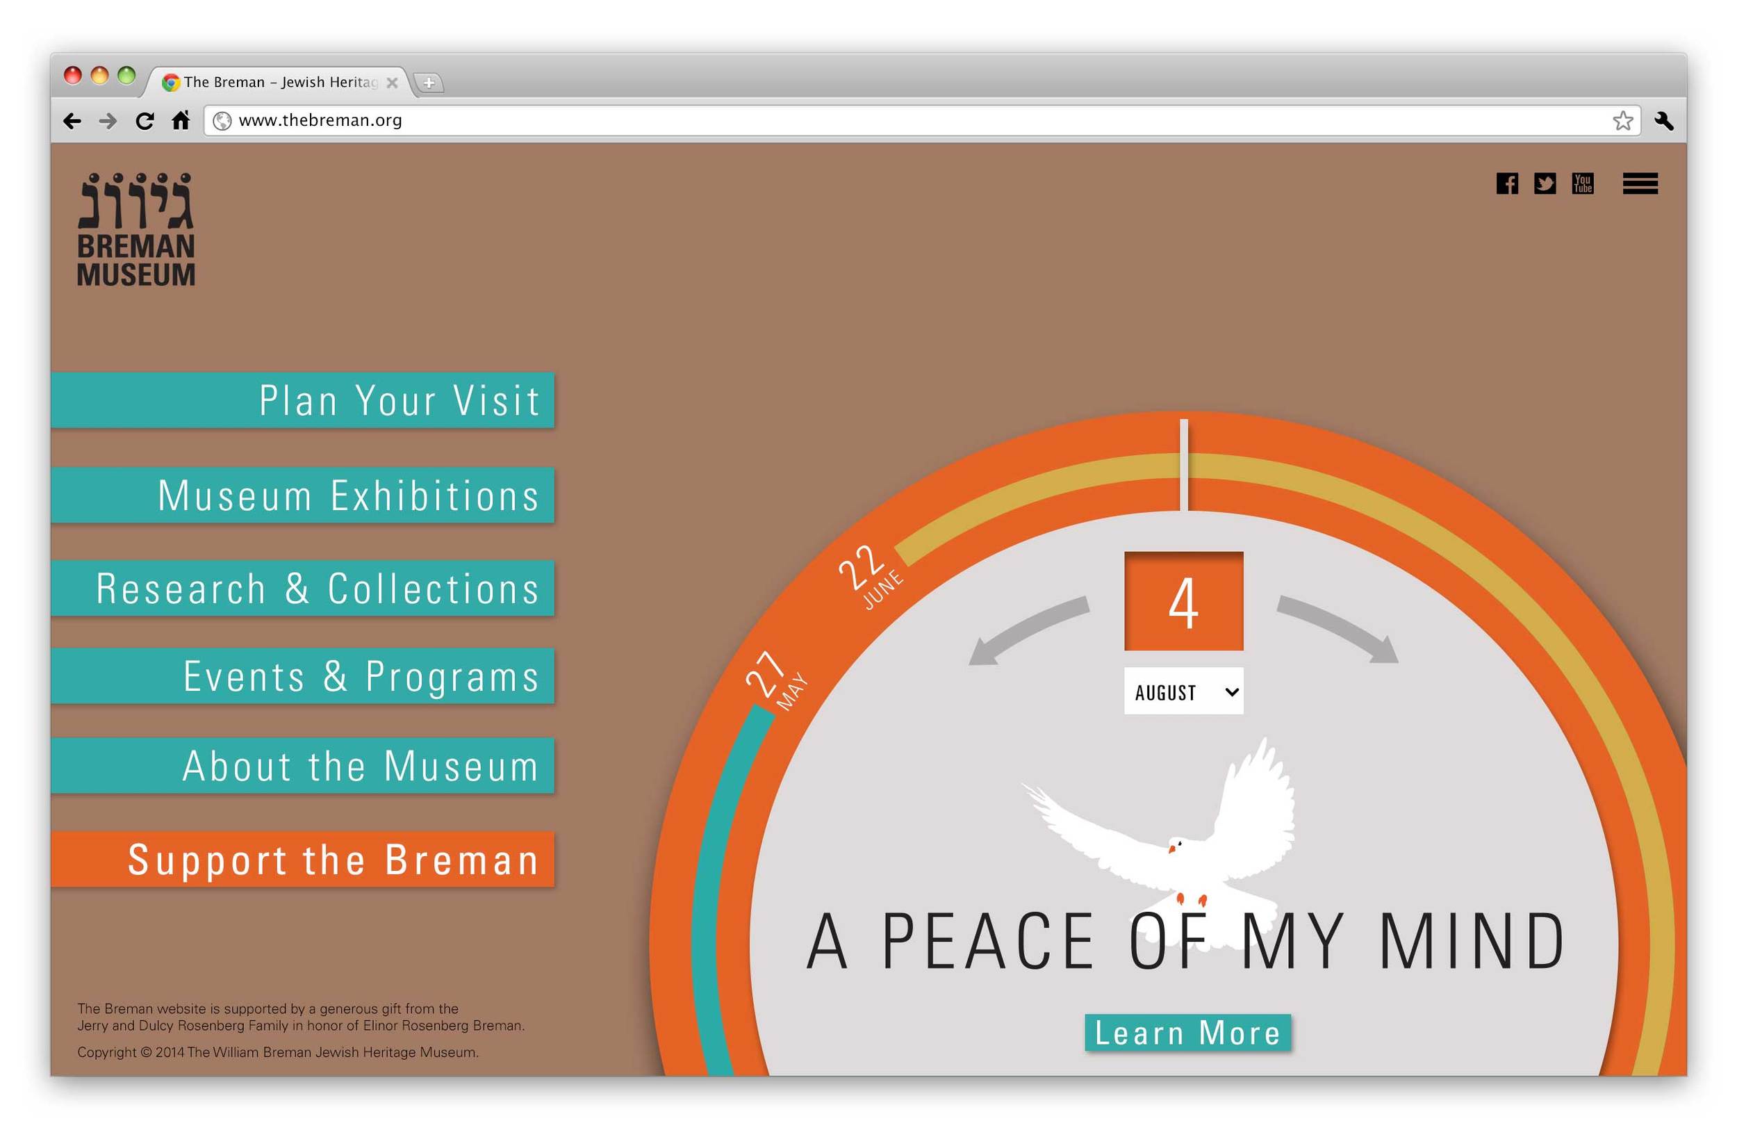Open the Twitter social icon

coord(1543,183)
